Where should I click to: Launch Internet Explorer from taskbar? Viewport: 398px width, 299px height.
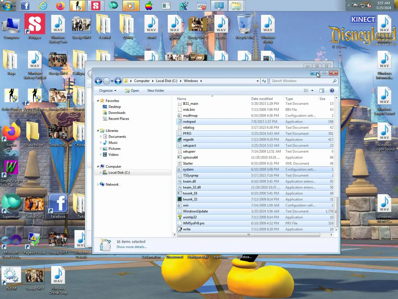click(x=43, y=6)
